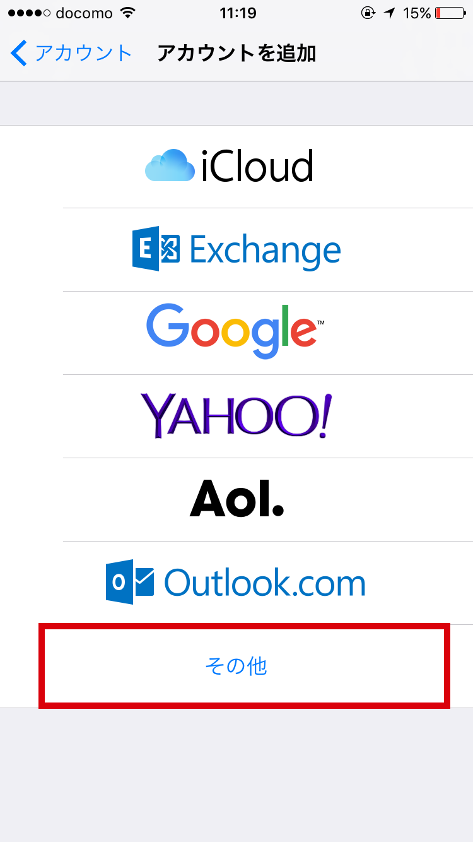Tap the iCloud cloud icon

[x=170, y=166]
